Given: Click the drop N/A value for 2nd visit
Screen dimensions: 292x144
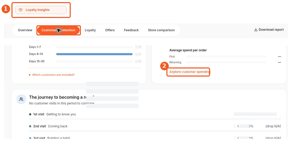Looking at the screenshot, I should (273, 126).
